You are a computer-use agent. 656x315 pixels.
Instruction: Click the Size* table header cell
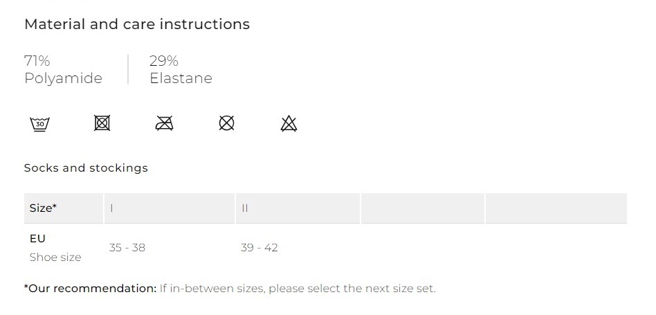43,208
